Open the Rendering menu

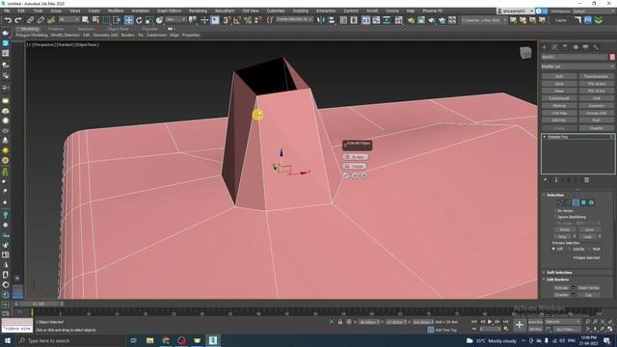198,11
